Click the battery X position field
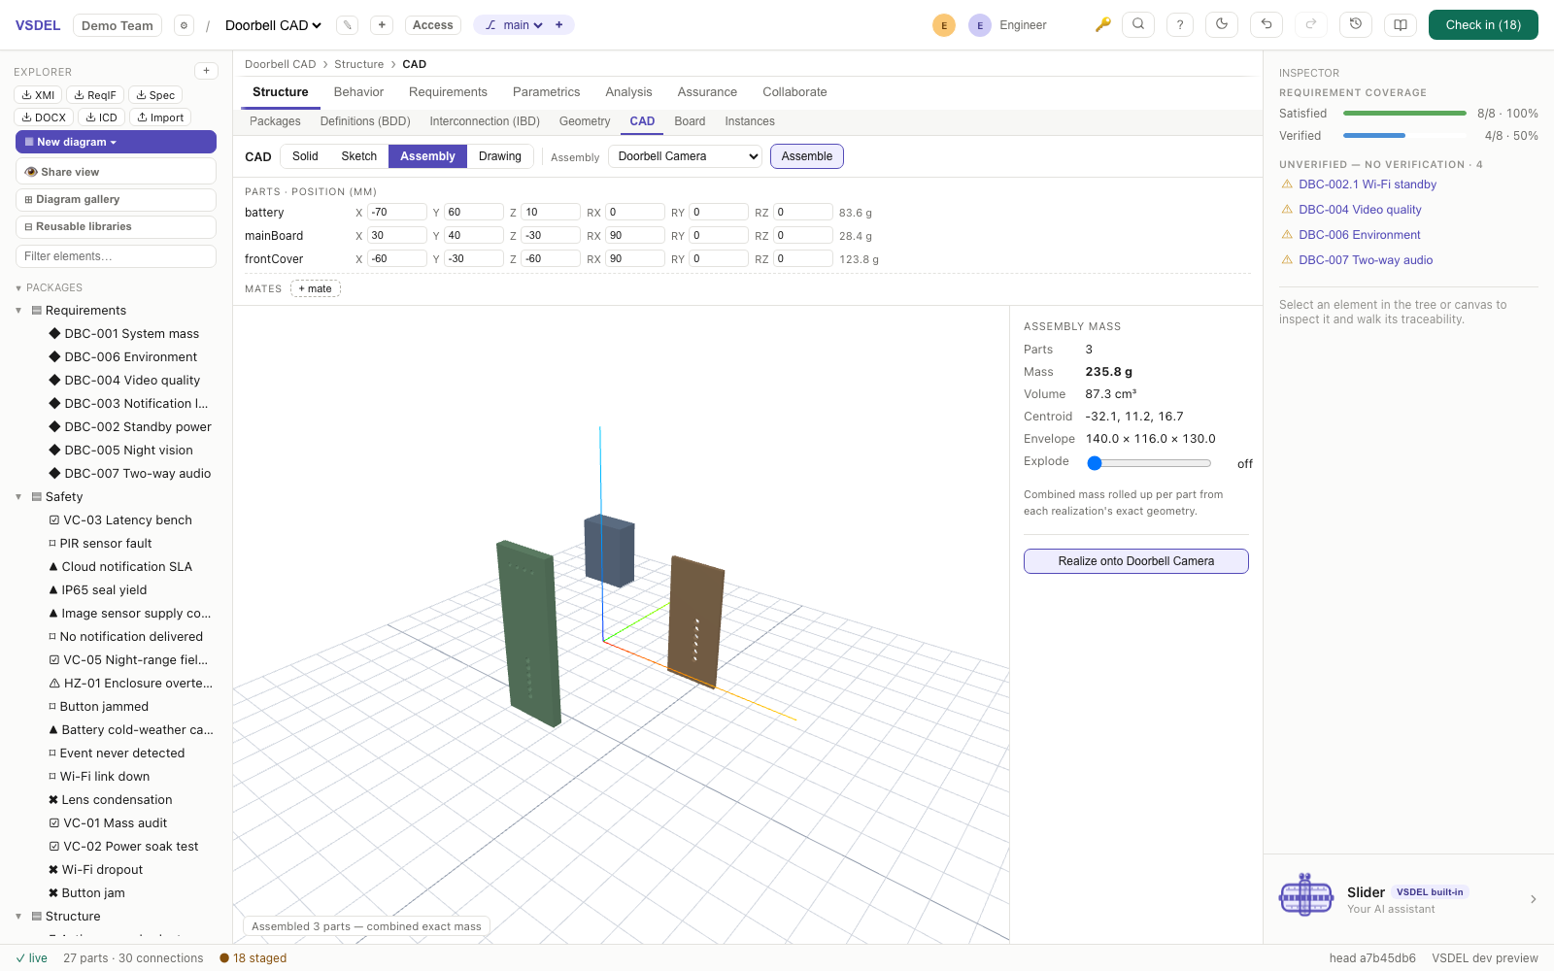This screenshot has height=971, width=1554. coord(397,212)
